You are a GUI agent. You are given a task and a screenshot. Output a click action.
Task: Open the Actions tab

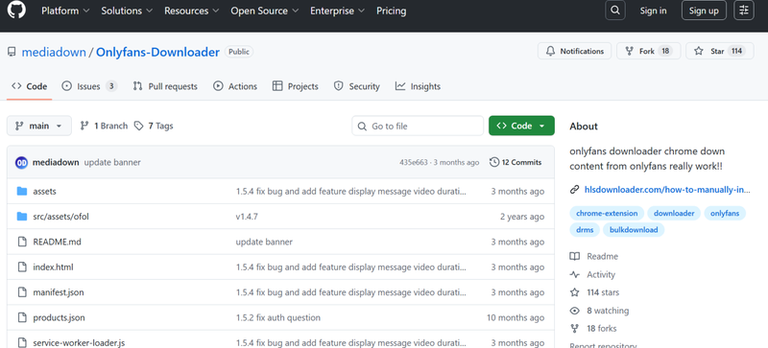pos(235,86)
